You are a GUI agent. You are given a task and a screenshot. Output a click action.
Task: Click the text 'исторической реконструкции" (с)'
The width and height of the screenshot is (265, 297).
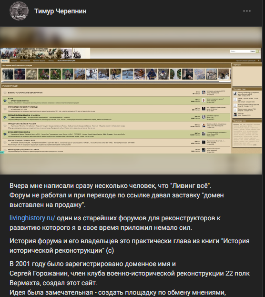(62, 250)
